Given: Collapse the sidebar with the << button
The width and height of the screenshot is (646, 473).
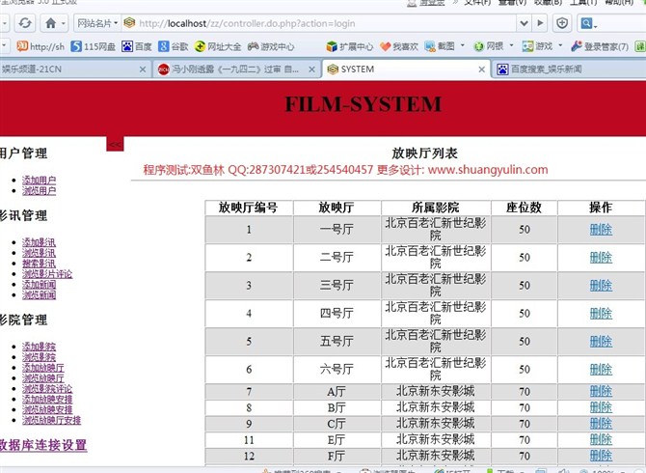Looking at the screenshot, I should (x=115, y=145).
